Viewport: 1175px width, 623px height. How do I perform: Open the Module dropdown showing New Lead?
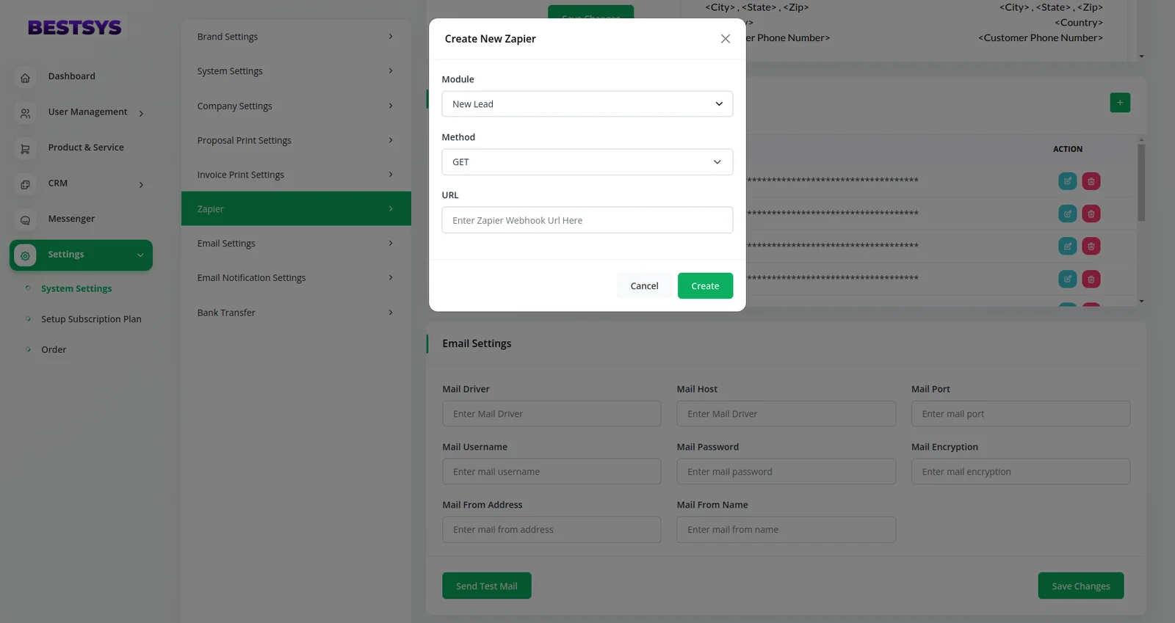tap(587, 104)
